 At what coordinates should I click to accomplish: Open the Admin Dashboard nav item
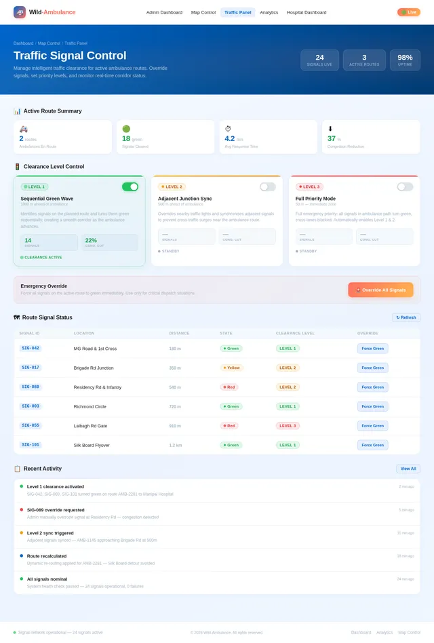tap(164, 12)
